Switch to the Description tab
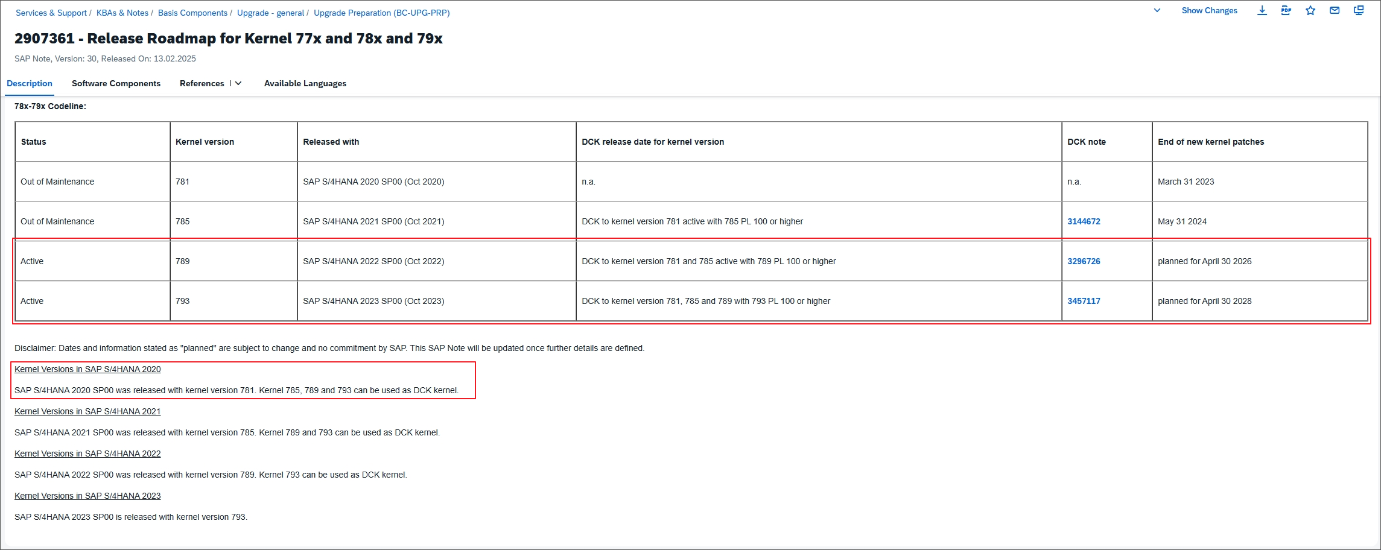Viewport: 1381px width, 550px height. [30, 83]
